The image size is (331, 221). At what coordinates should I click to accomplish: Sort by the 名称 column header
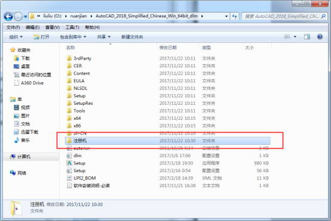pos(71,48)
